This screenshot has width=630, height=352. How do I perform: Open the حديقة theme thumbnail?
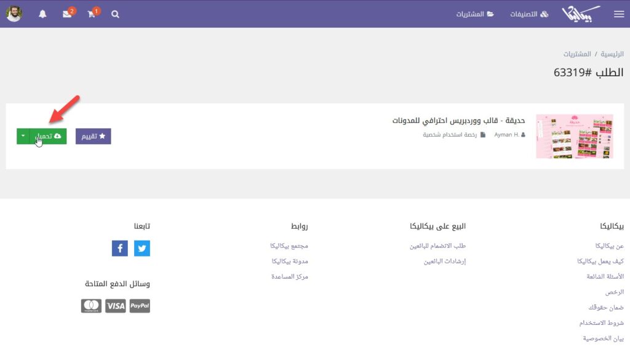point(575,136)
